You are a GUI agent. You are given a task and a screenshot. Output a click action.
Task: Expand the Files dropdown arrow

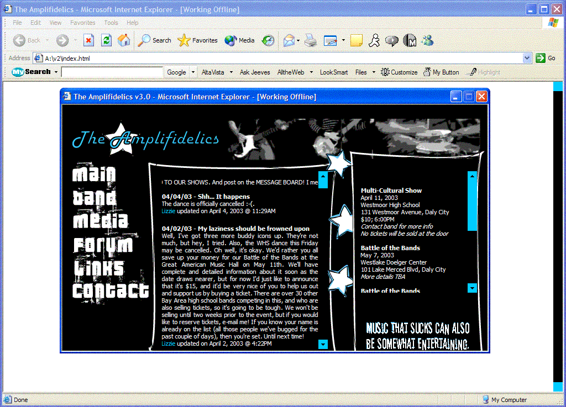[x=374, y=72]
